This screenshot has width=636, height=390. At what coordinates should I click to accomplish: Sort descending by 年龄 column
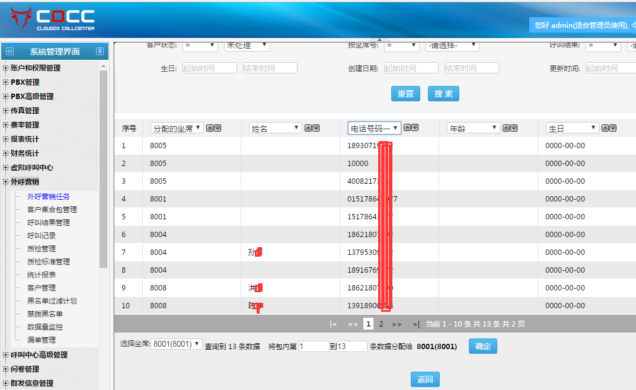click(514, 128)
